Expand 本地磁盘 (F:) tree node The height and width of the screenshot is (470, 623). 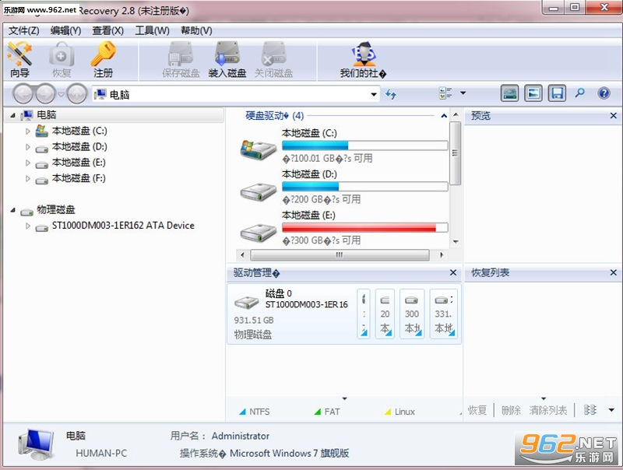point(27,179)
